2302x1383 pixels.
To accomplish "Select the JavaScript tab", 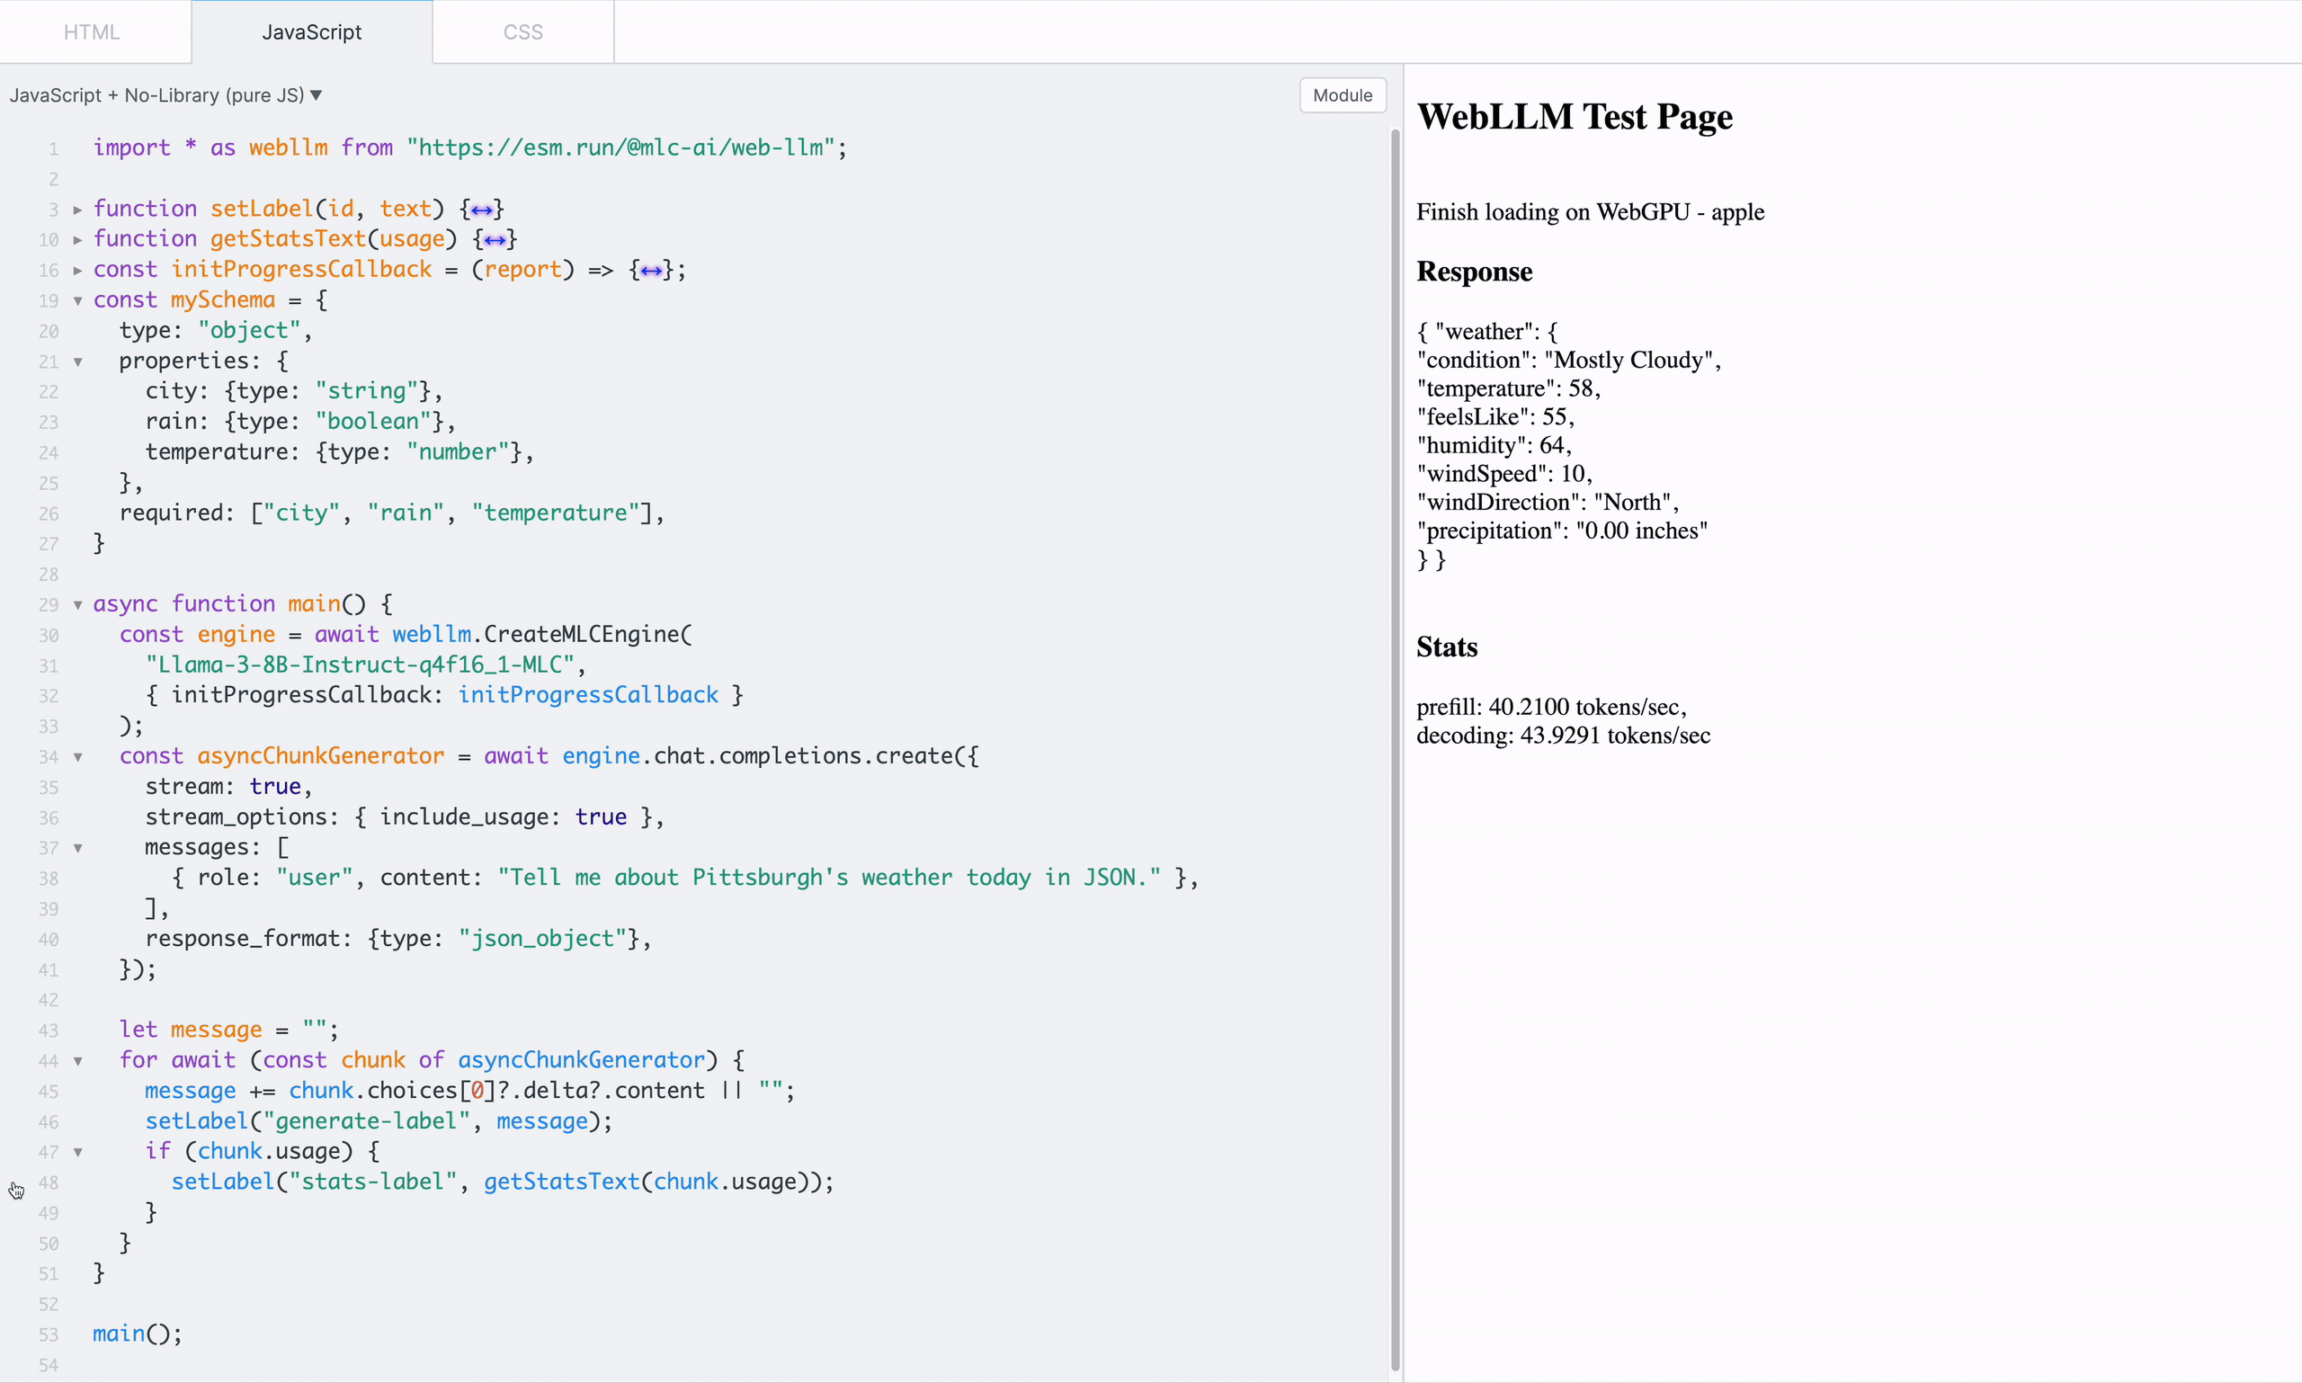I will pyautogui.click(x=311, y=31).
